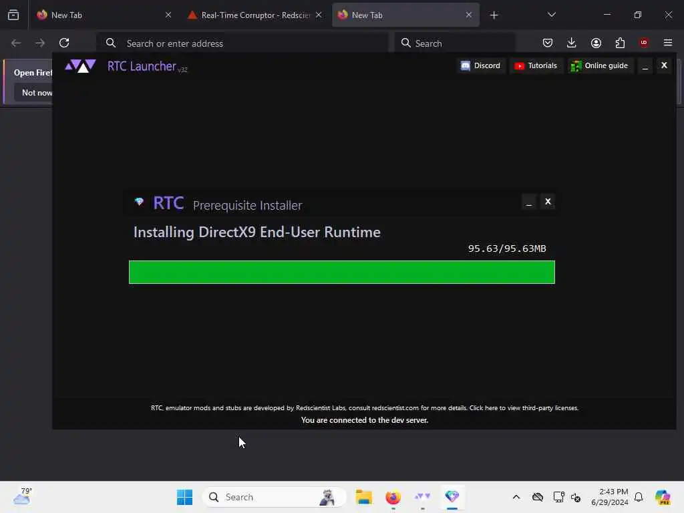Open the clock showing 2:43 PM
The image size is (684, 513).
pos(609,497)
